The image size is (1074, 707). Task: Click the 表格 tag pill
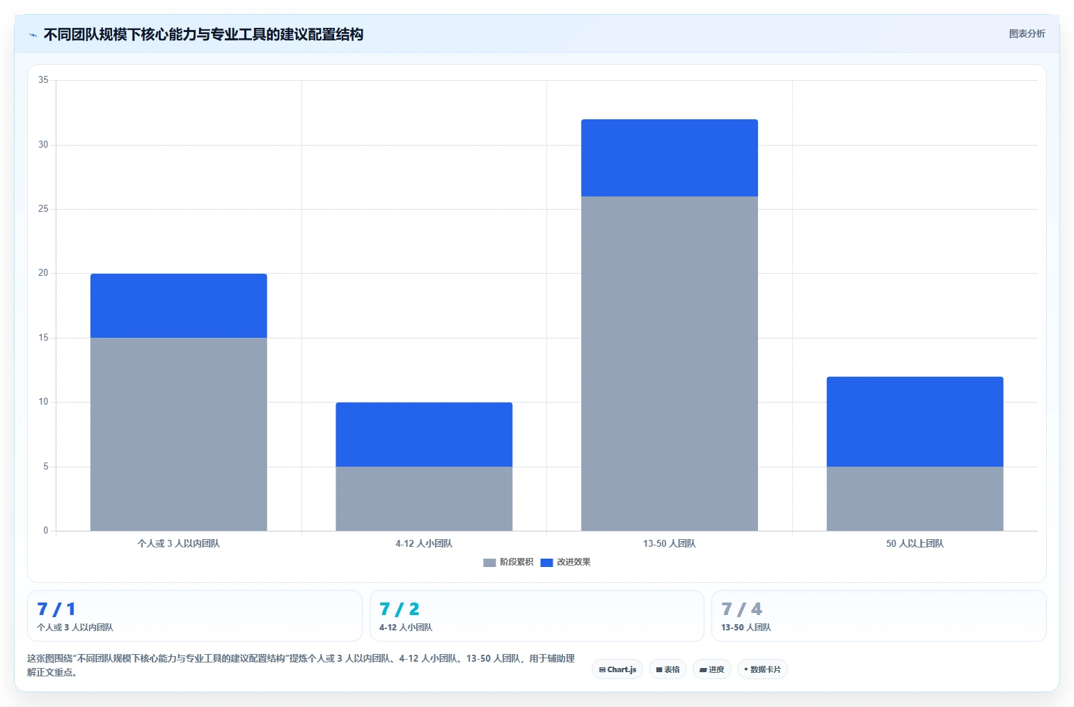pyautogui.click(x=668, y=669)
